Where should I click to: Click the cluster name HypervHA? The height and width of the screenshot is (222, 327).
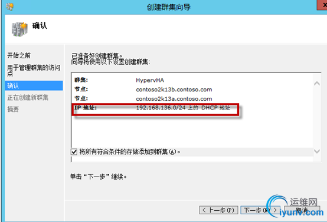pyautogui.click(x=150, y=80)
